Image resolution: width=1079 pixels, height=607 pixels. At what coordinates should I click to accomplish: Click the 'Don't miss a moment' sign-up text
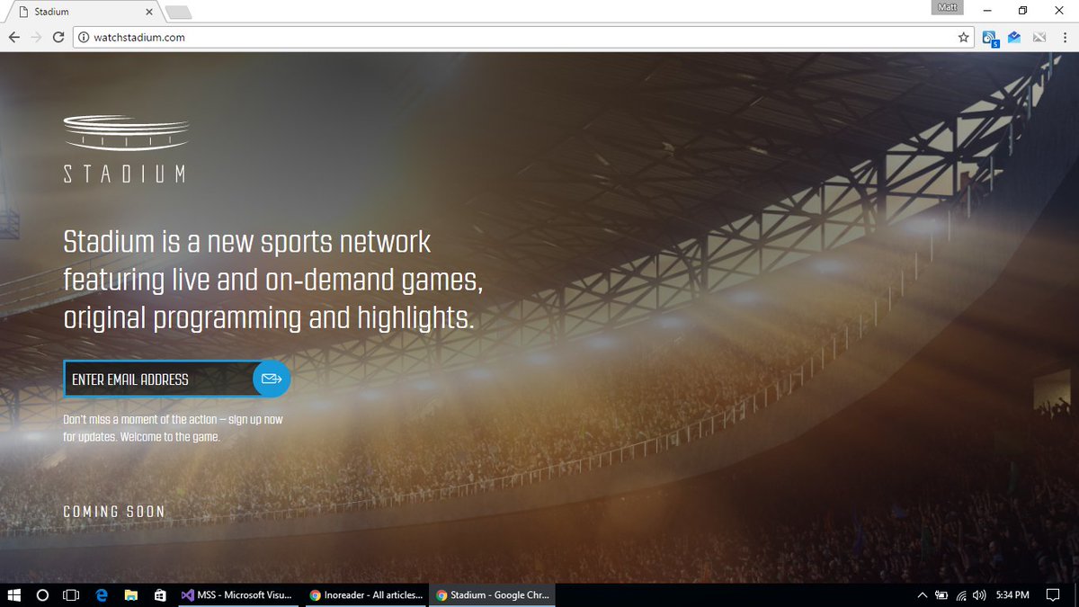(173, 428)
